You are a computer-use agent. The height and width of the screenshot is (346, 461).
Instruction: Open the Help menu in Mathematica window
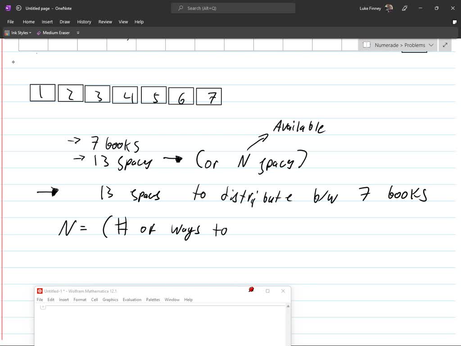[189, 300]
